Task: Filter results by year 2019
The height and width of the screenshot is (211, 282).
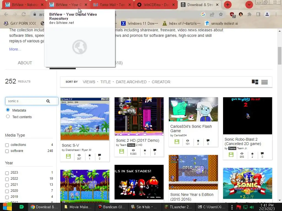Action: 7,197
